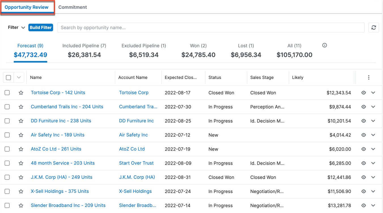Click the refresh list icon
Viewport: 383px width, 213px height.
coord(373,28)
